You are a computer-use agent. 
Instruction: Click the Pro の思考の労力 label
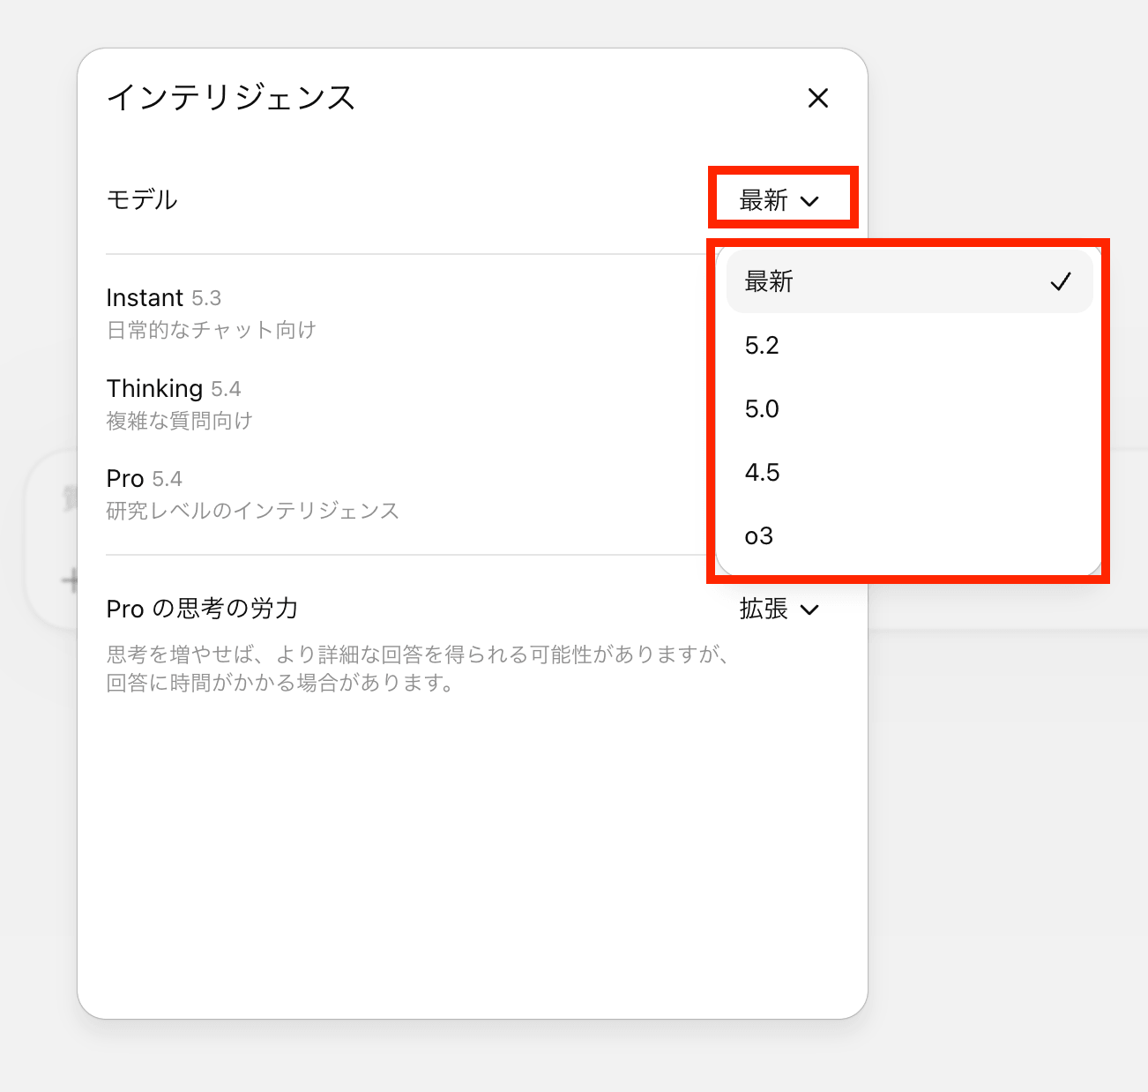202,609
